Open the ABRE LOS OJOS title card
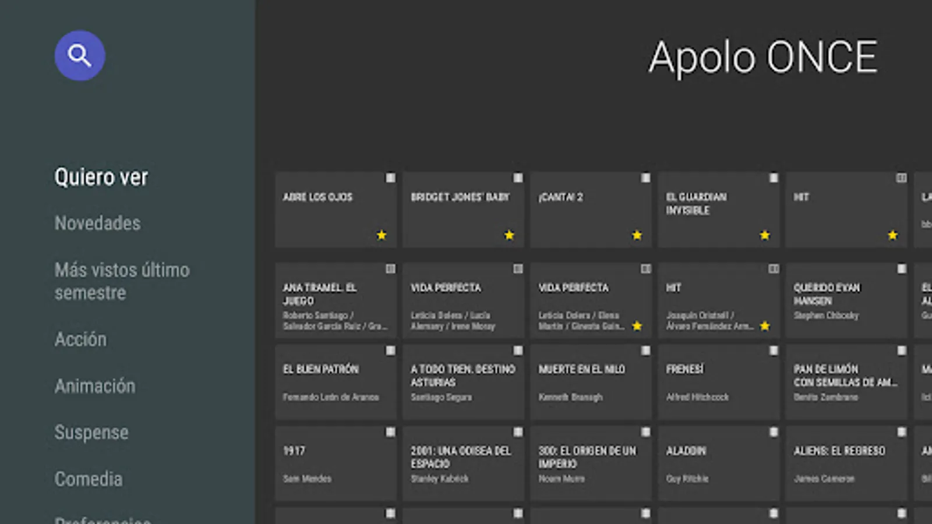The height and width of the screenshot is (524, 932). click(x=336, y=210)
